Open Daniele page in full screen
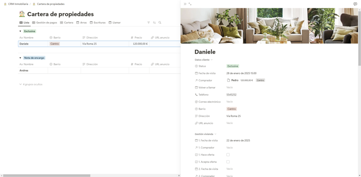 click(x=190, y=4)
